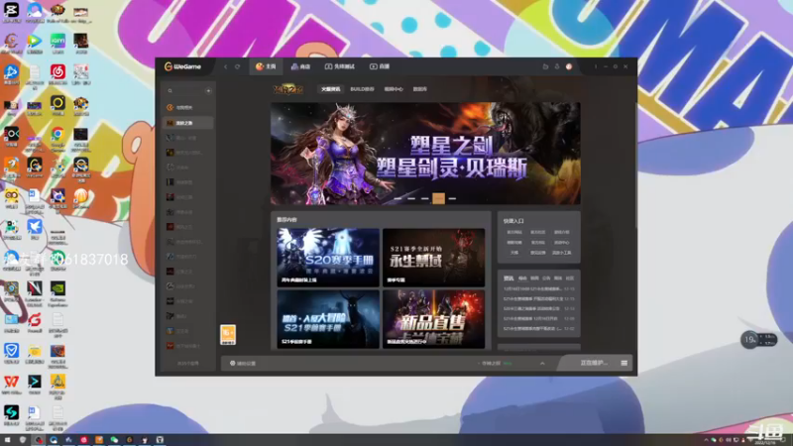Image resolution: width=793 pixels, height=446 pixels.
Task: Go back using WeGame back arrow
Action: click(x=226, y=66)
